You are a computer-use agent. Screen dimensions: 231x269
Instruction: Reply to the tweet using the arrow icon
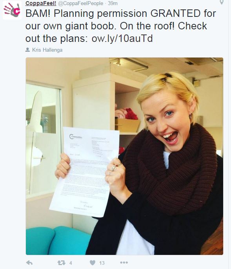pyautogui.click(x=29, y=262)
